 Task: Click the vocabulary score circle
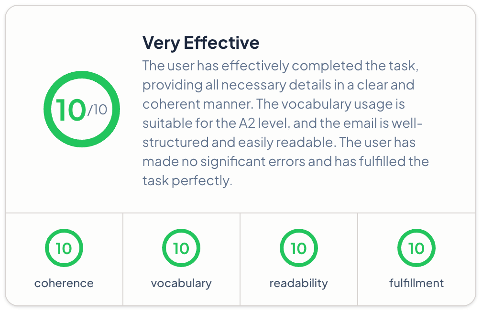pos(181,248)
